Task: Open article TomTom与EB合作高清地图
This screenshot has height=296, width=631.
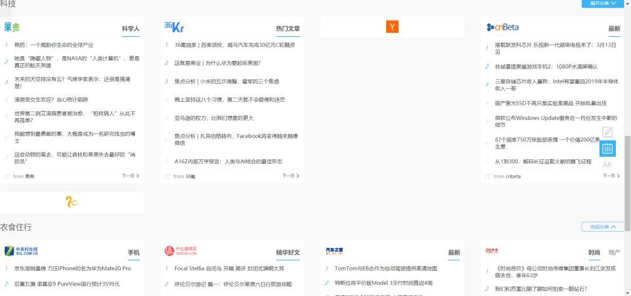Action: pyautogui.click(x=386, y=269)
